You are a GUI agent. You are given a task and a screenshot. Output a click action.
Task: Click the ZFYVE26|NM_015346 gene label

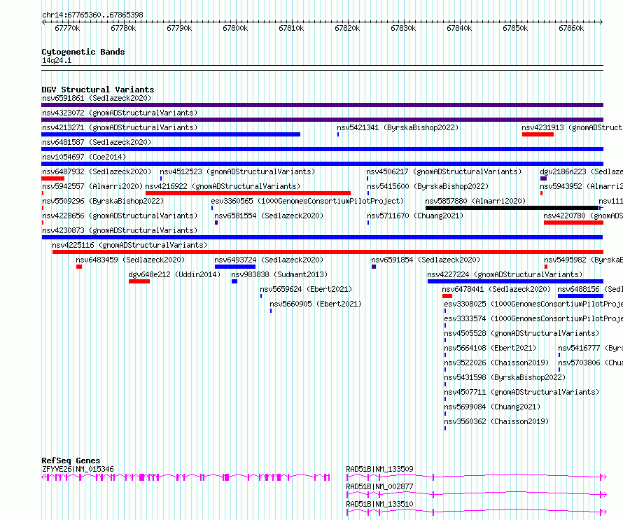point(78,469)
